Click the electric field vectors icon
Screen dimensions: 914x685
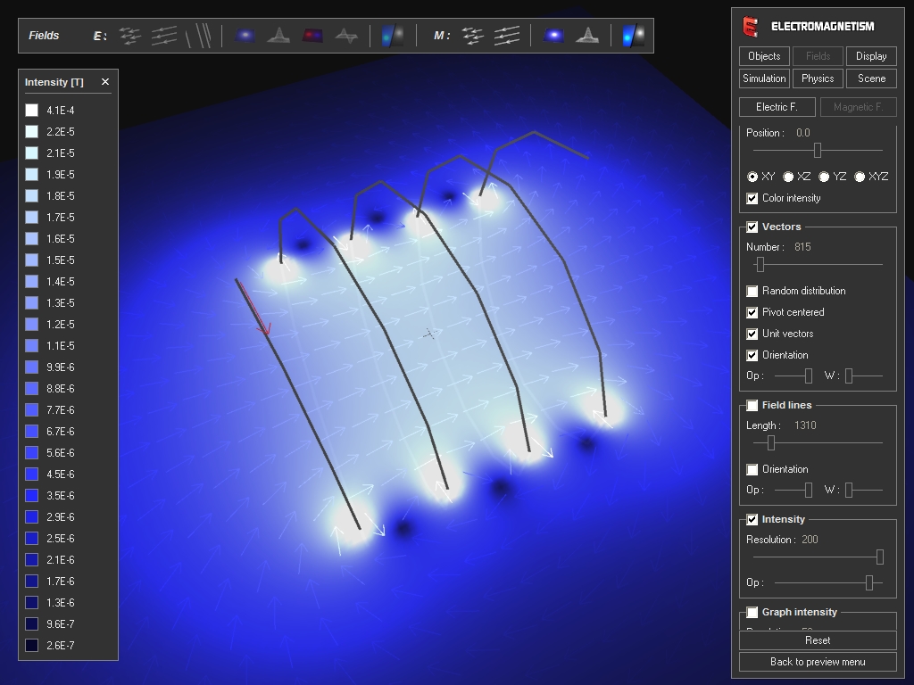click(130, 36)
